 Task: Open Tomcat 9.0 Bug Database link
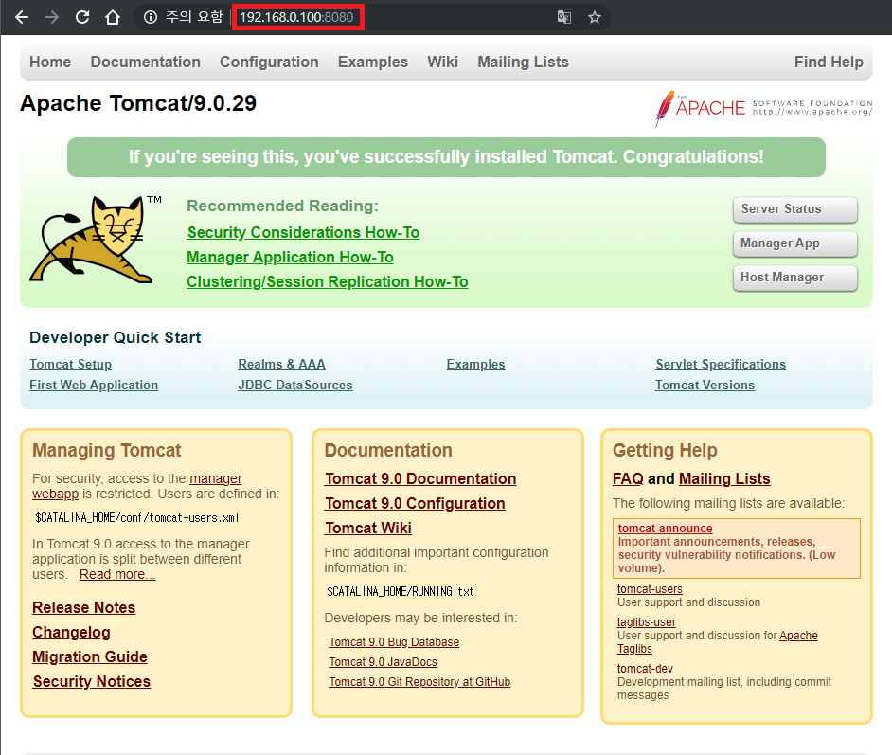point(394,642)
